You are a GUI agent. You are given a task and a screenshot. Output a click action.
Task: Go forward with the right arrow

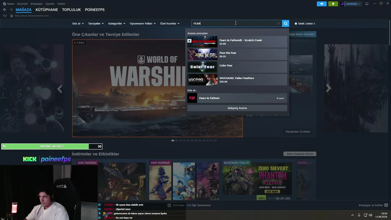(x=11, y=10)
